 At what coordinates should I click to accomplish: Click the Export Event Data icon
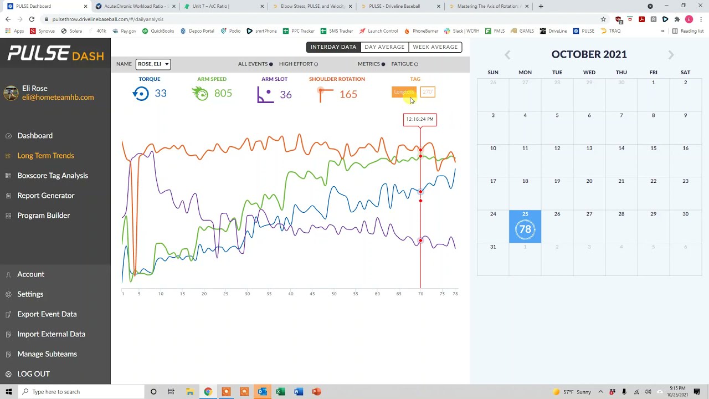[8, 314]
